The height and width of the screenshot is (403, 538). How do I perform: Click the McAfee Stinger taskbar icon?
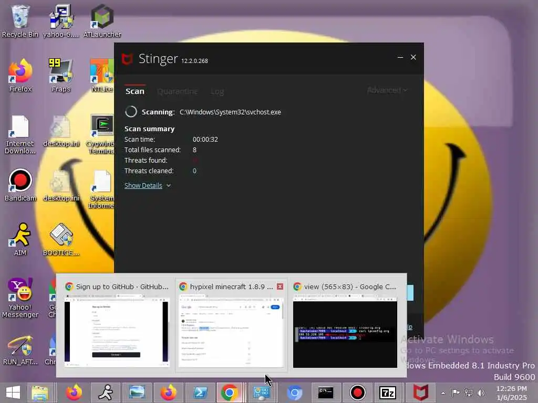(421, 393)
